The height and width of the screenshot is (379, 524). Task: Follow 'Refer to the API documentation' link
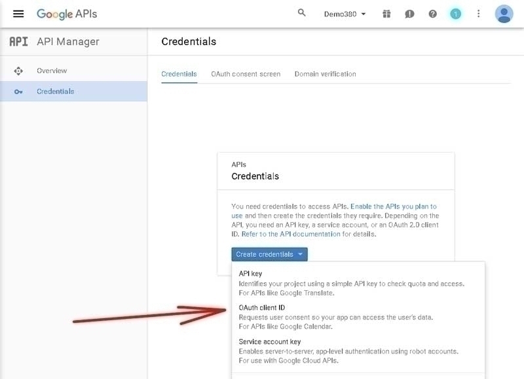[x=291, y=234]
